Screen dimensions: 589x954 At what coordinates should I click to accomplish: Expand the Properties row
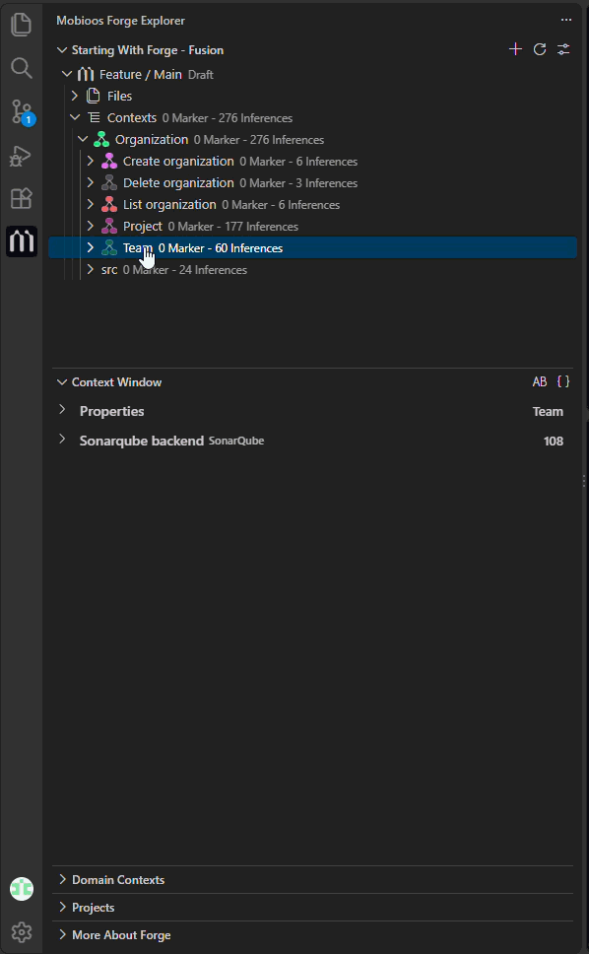click(62, 409)
